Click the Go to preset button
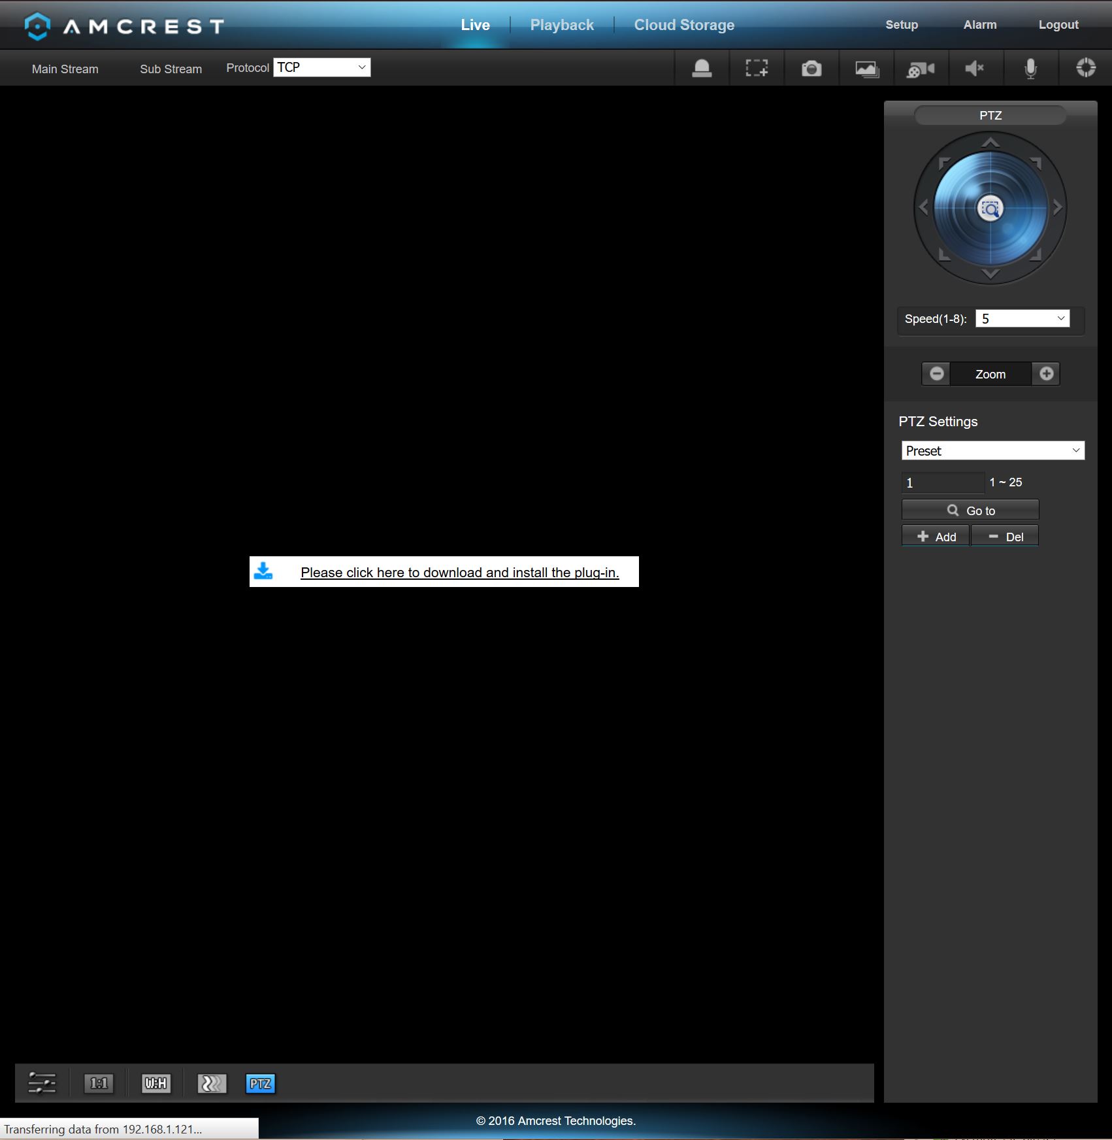1112x1140 pixels. [x=970, y=510]
